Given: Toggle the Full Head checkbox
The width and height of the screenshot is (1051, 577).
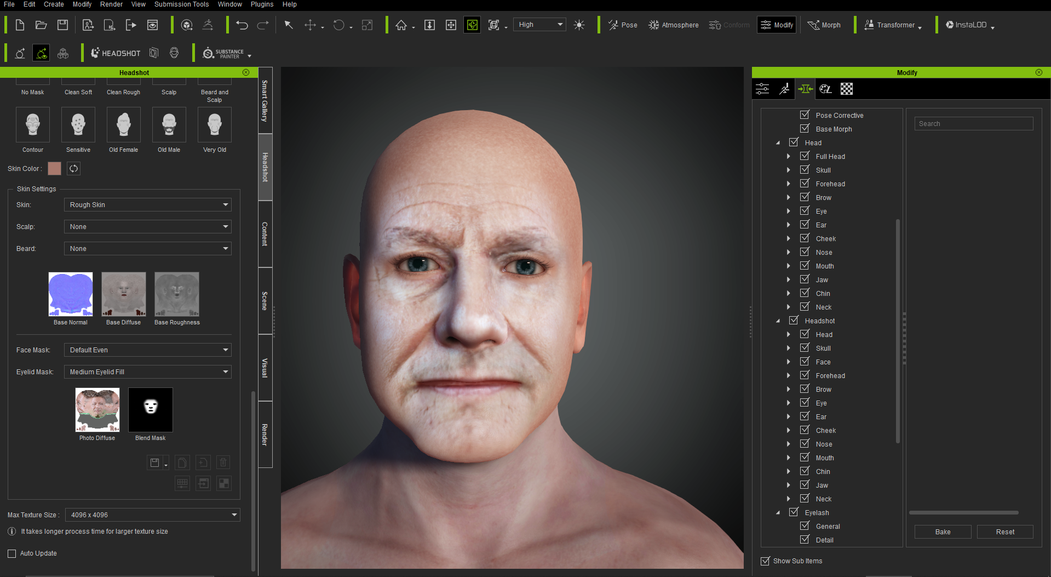Looking at the screenshot, I should click(805, 156).
